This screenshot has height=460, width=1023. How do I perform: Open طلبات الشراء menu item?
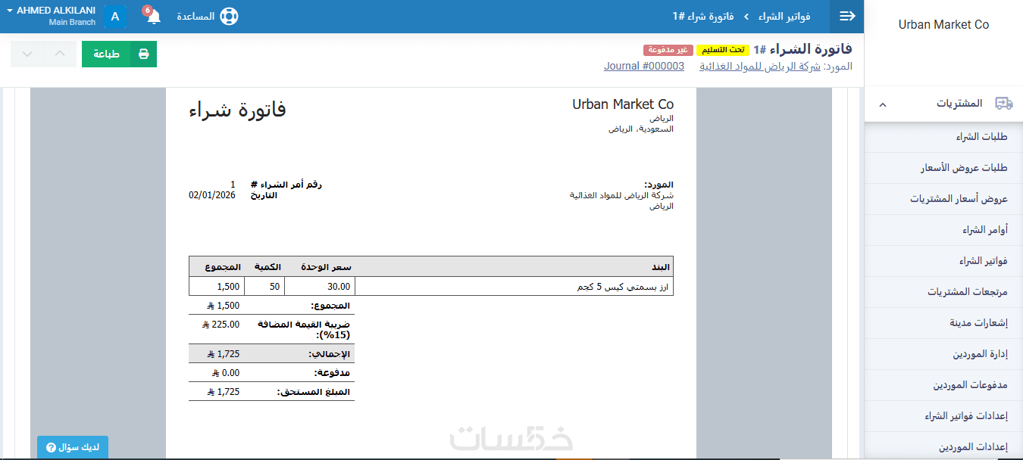[943, 137]
